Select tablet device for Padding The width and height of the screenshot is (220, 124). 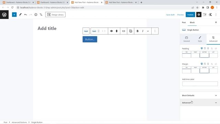pyautogui.click(x=205, y=48)
